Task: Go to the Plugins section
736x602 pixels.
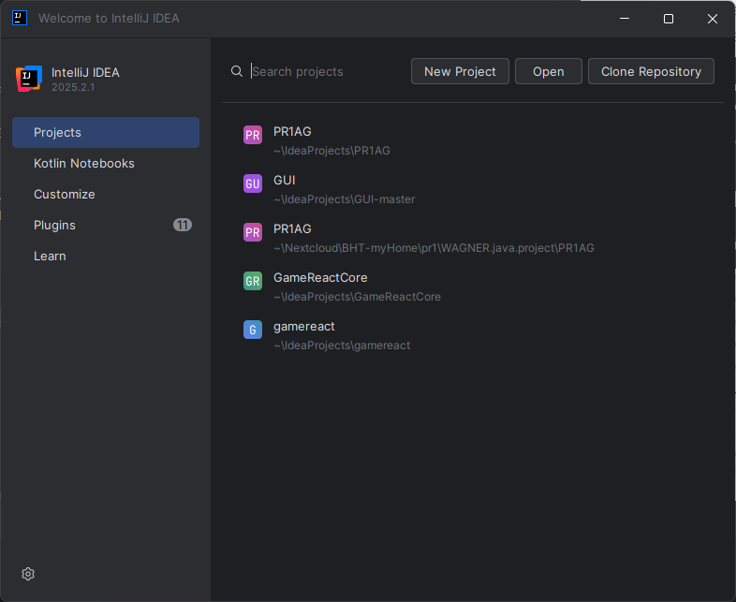Action: point(54,226)
